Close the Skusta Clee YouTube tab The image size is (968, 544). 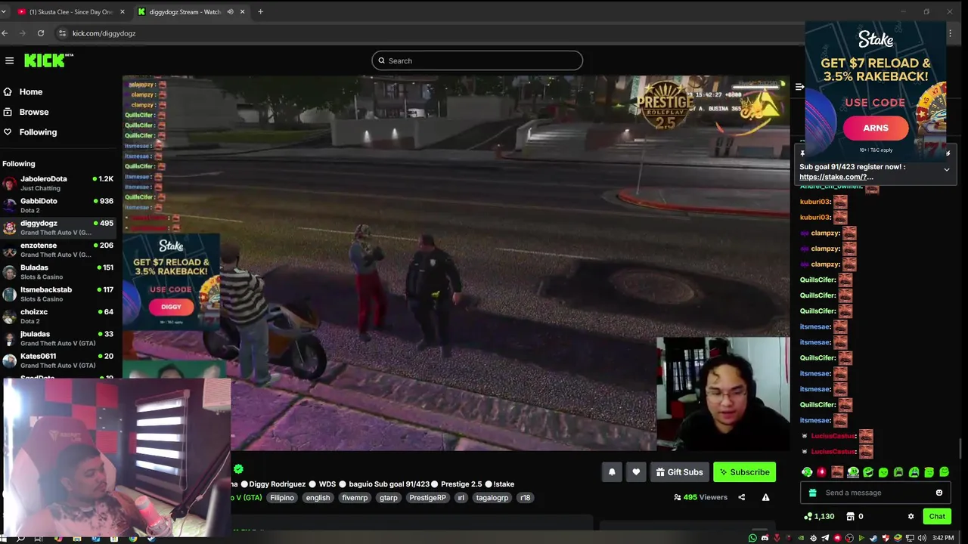[x=123, y=11]
